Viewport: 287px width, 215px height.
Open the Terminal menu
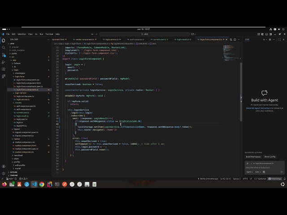(49, 34)
